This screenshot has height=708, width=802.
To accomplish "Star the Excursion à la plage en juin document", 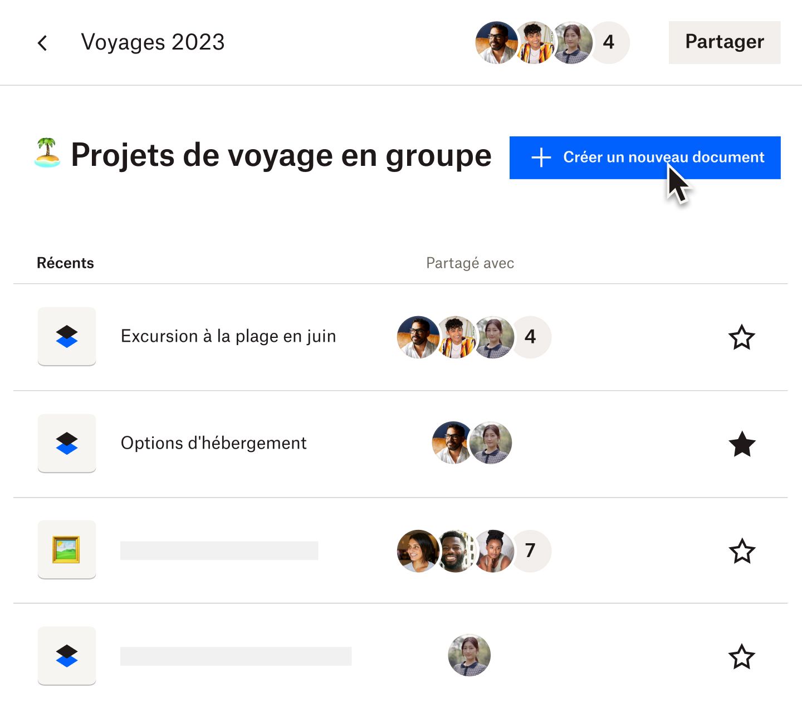I will pos(742,337).
